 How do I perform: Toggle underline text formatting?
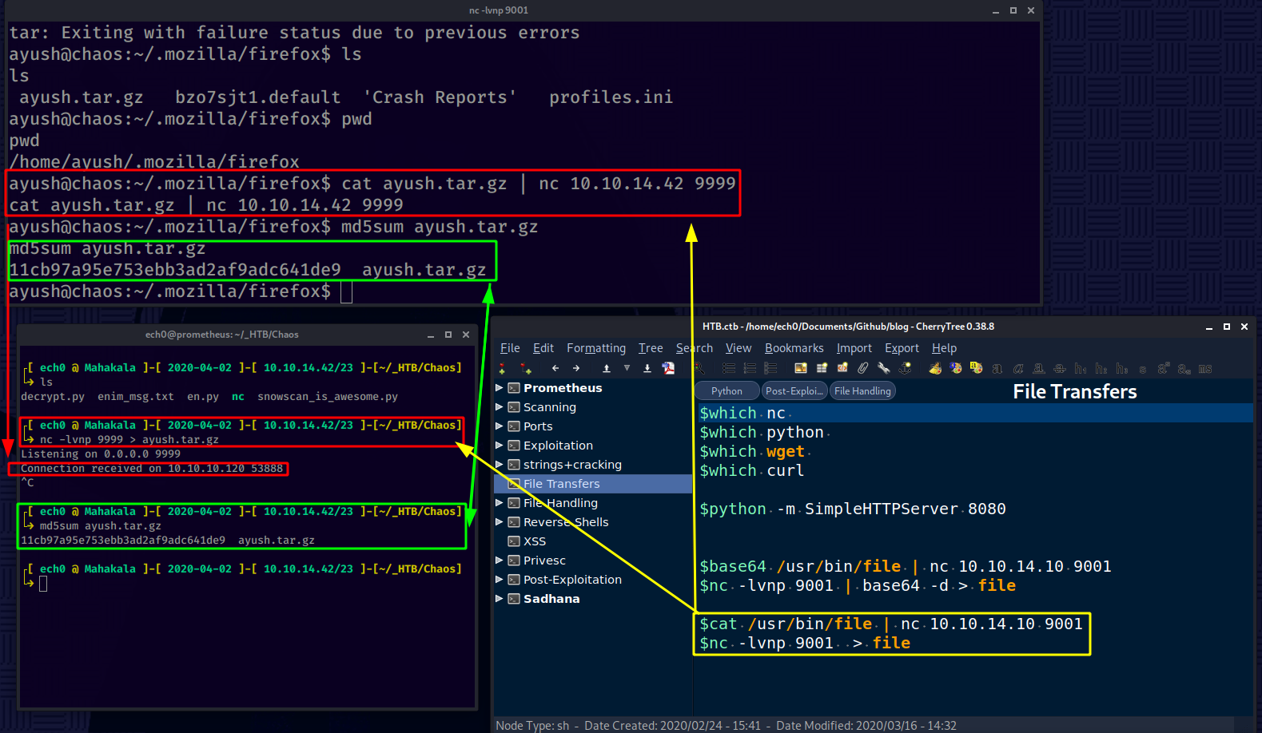1038,368
